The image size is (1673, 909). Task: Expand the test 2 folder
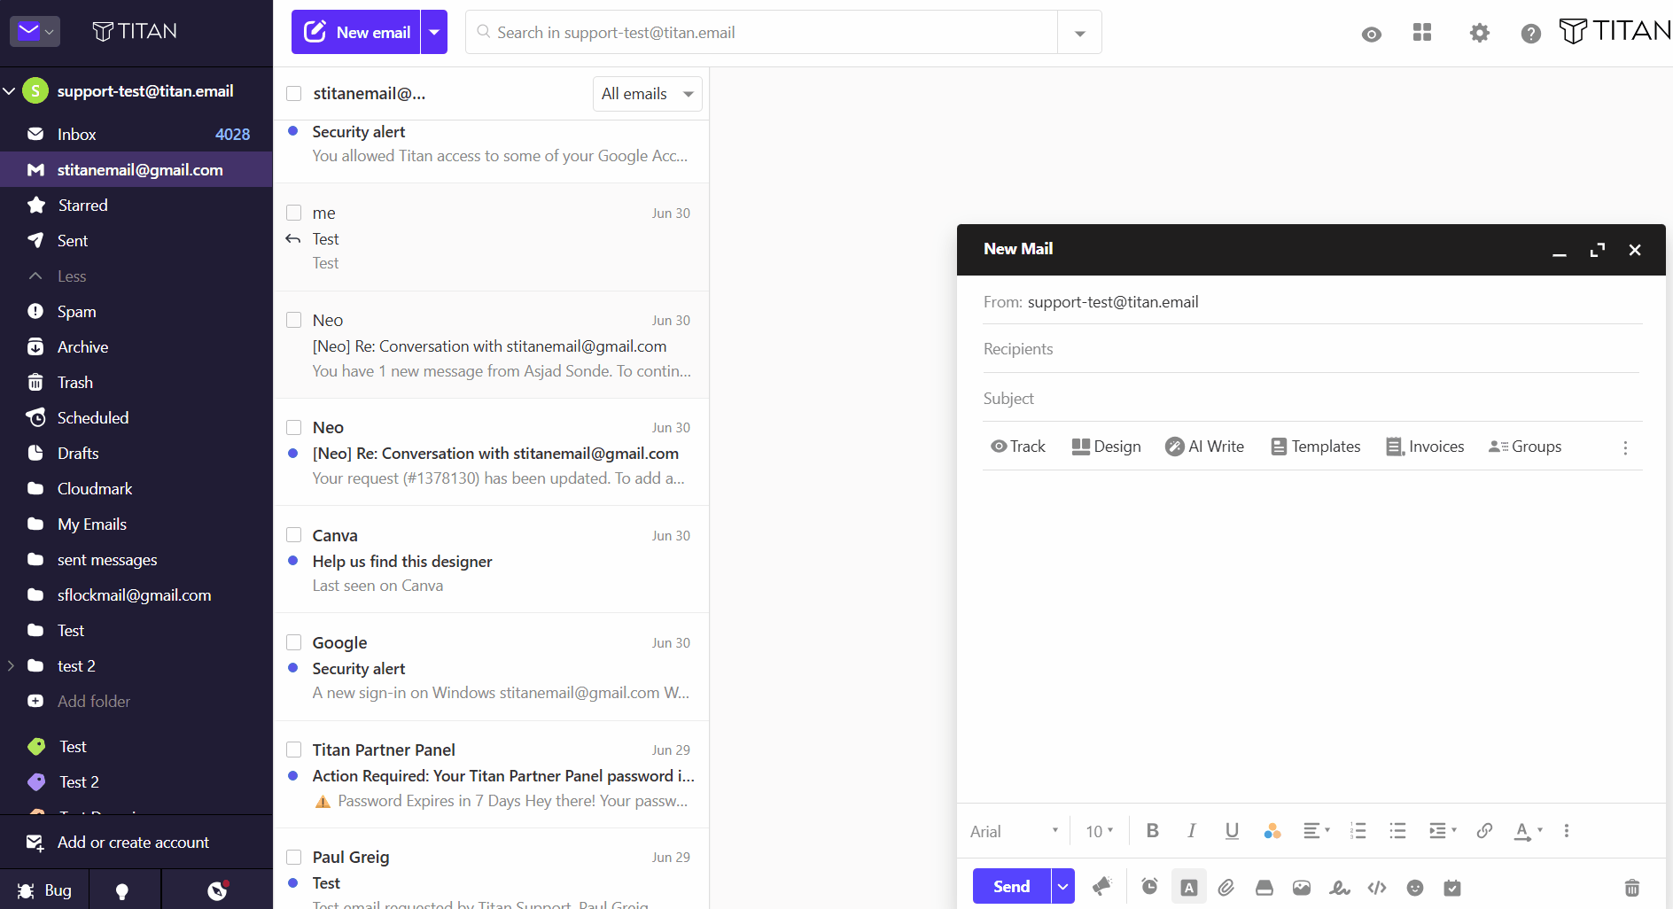tap(11, 665)
